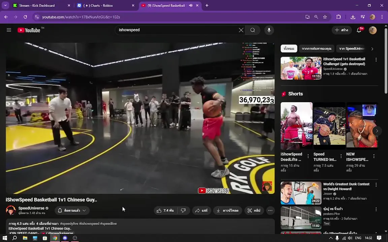
Task: Open SpeedUniverse channel name link
Action: coord(31,208)
